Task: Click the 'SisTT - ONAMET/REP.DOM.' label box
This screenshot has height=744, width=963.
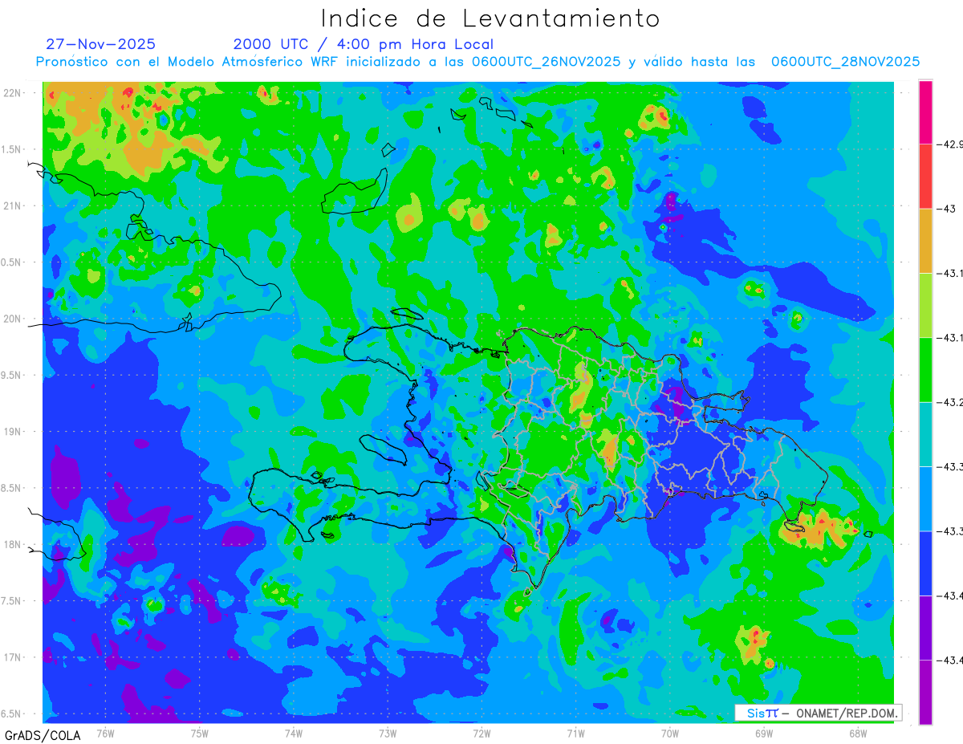Action: pos(818,713)
